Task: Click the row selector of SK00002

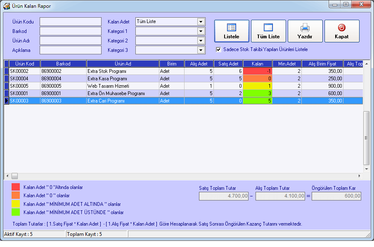Action: pyautogui.click(x=7, y=71)
